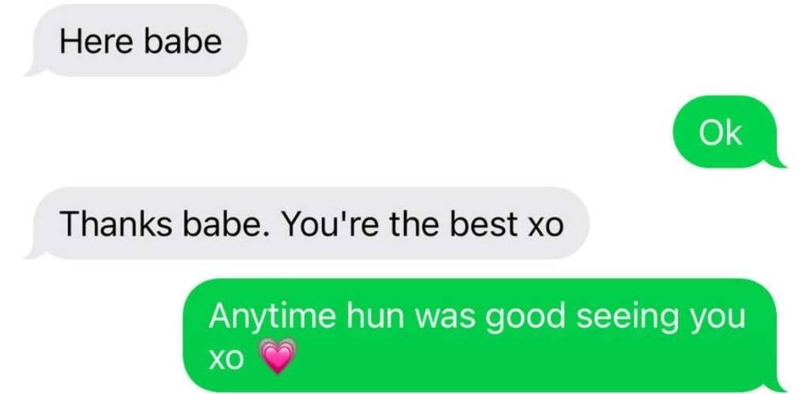Click the "xo" ending the gray message
810x394 pixels.
[x=546, y=227]
